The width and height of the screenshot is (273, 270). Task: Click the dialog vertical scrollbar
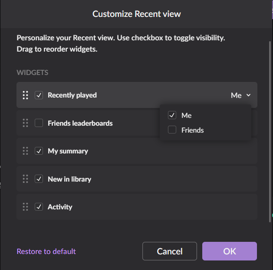(270, 131)
